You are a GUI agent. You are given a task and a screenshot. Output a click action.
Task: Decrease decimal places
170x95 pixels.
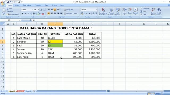96,13
